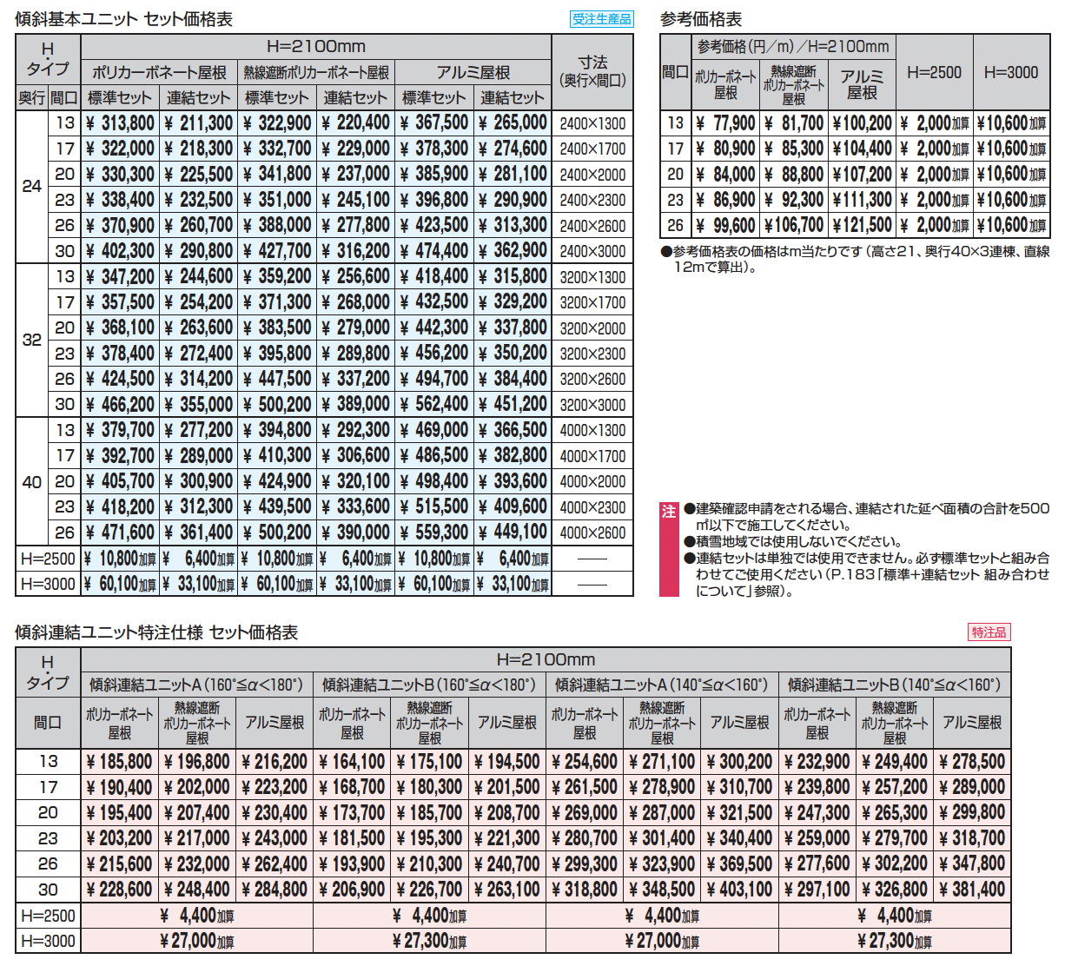The image size is (1065, 966).
Task: Select the price cell ¥ 471,600
Action: click(121, 532)
